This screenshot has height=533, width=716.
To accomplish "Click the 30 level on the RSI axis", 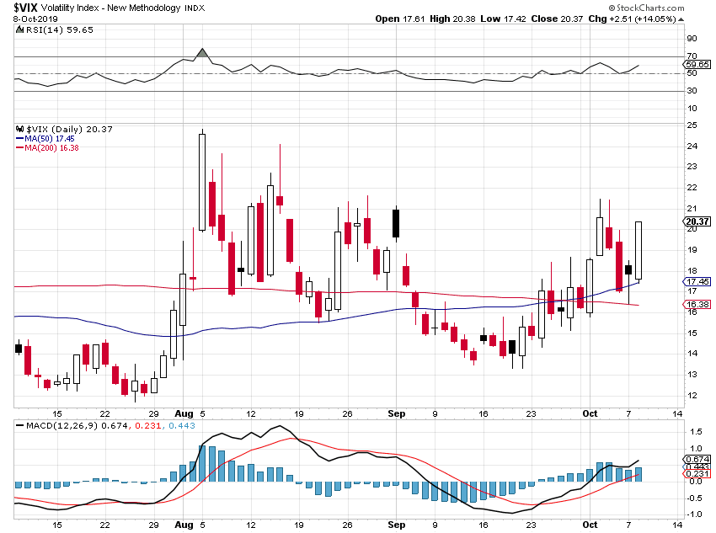I will point(692,90).
